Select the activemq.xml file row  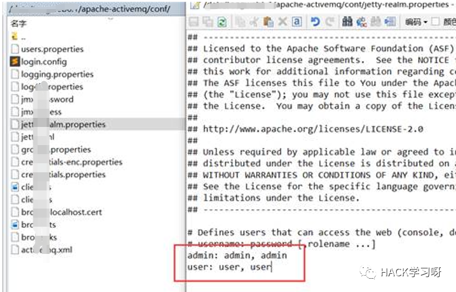point(42,250)
